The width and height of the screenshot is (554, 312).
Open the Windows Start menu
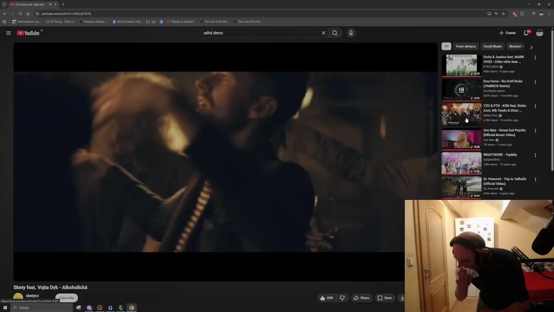click(5, 308)
